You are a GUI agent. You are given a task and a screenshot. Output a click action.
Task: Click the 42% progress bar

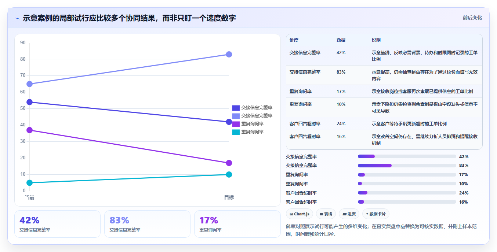click(407, 156)
